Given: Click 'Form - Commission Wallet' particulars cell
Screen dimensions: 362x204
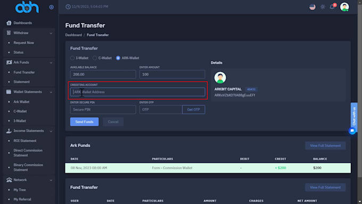Looking at the screenshot, I should click(172, 168).
